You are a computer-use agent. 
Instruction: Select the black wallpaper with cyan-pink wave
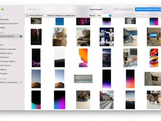pyautogui.click(x=36, y=100)
